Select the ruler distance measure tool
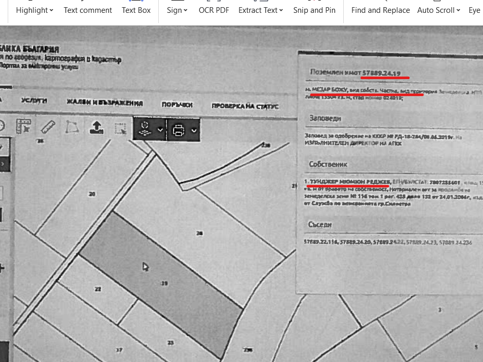Screen dimensions: 483x362 click(x=48, y=127)
